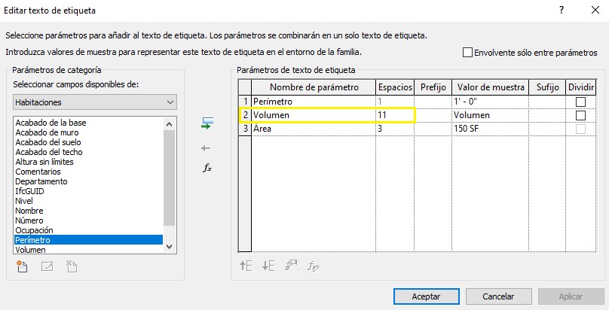Image resolution: width=609 pixels, height=310 pixels.
Task: Click the green add parameter to label arrow
Action: click(207, 123)
